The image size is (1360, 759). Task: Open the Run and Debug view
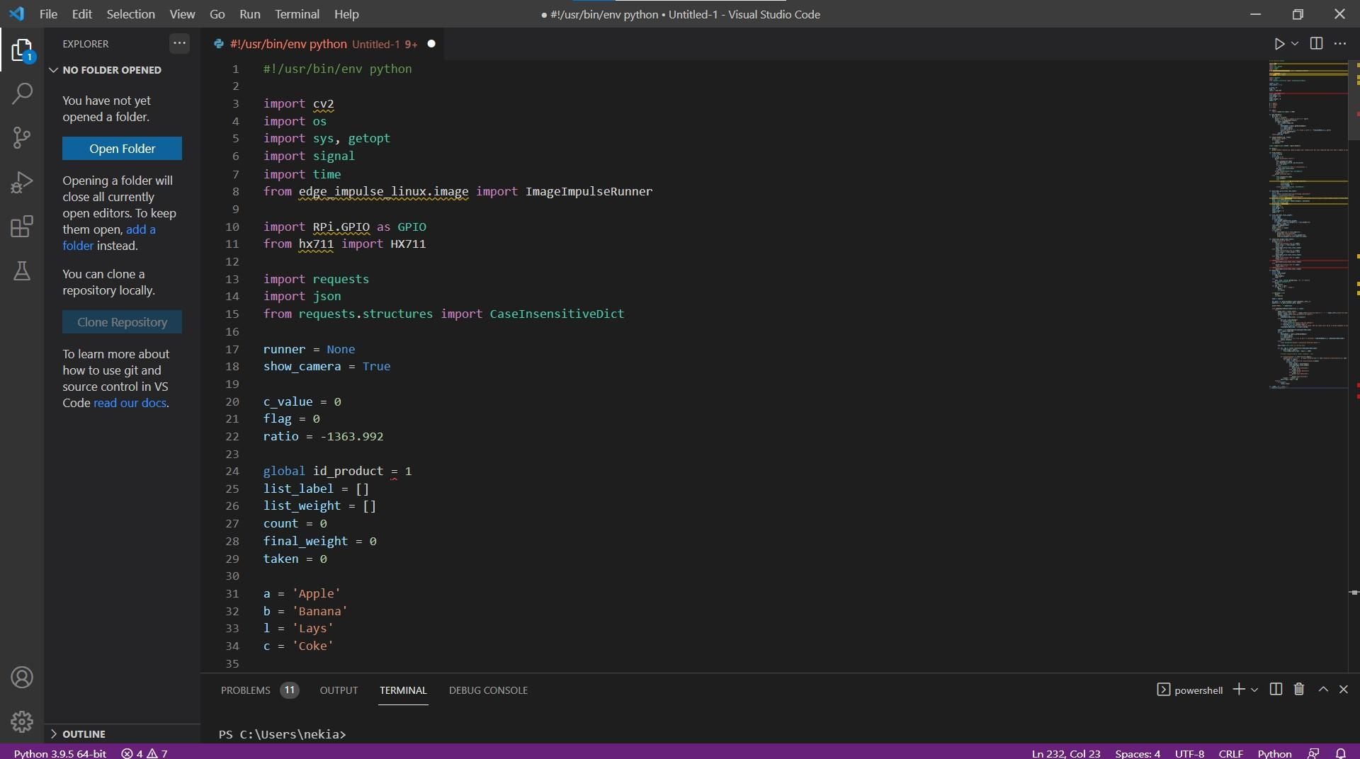click(x=22, y=182)
